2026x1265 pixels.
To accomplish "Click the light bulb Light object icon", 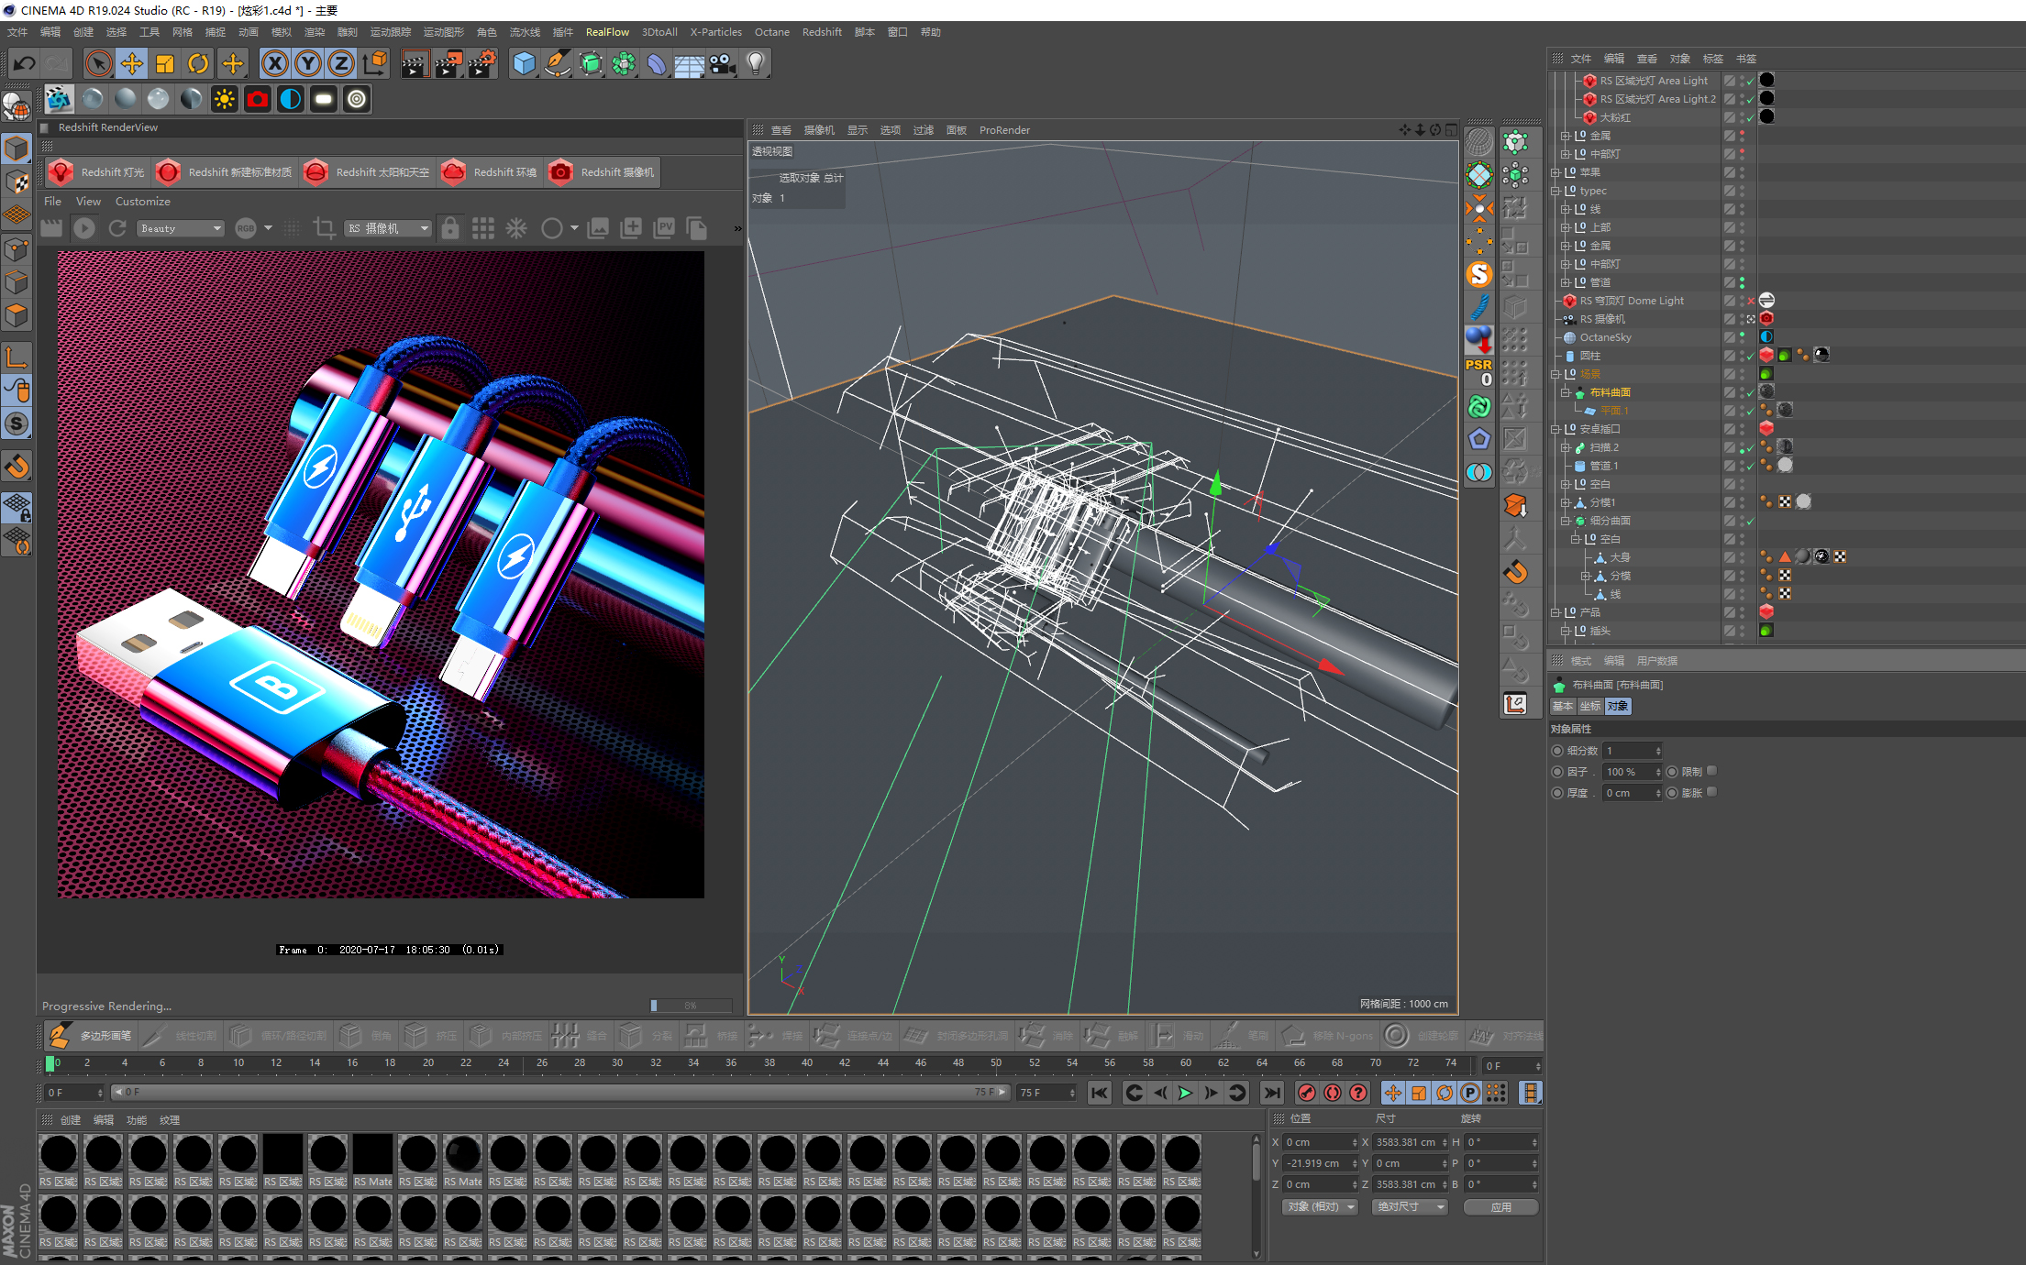I will pyautogui.click(x=756, y=63).
